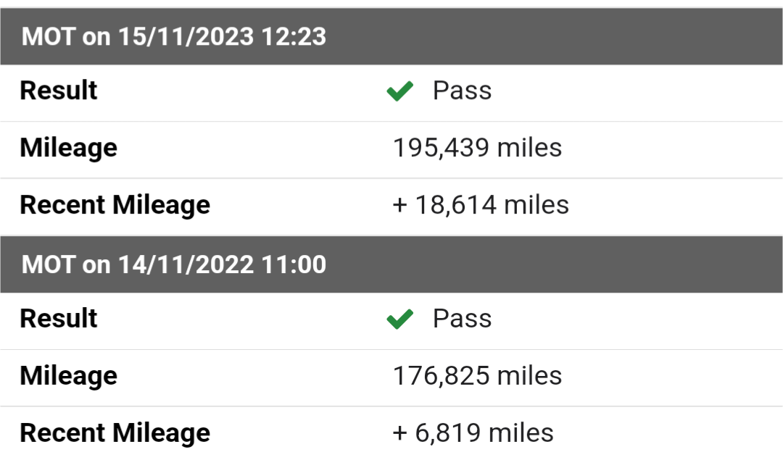Click the green checkmark for 2022 MOT

click(x=400, y=319)
